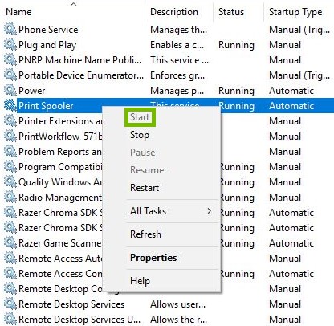334x326 pixels.
Task: Click the gear icon for PNRP Machine Name
Action: coord(10,59)
